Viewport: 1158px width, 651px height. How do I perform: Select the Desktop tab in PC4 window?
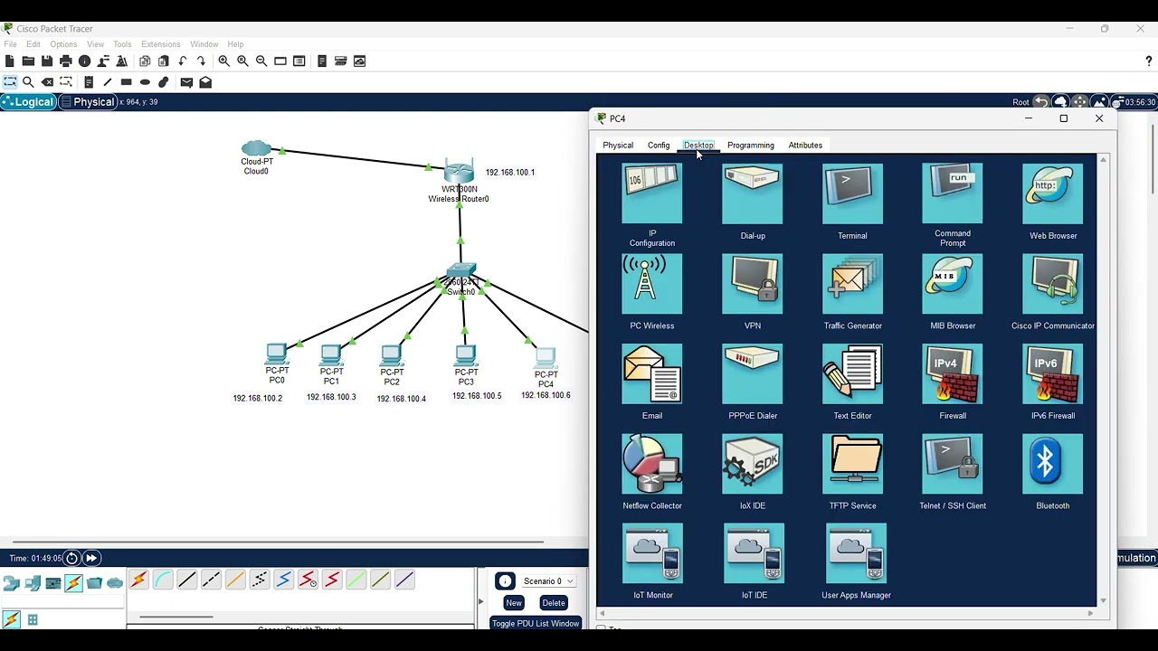click(698, 145)
